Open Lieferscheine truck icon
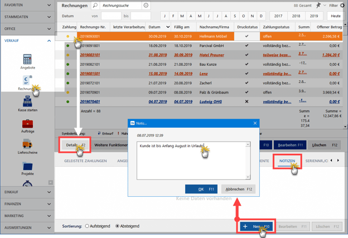This screenshot has width=348, height=238. [x=27, y=145]
